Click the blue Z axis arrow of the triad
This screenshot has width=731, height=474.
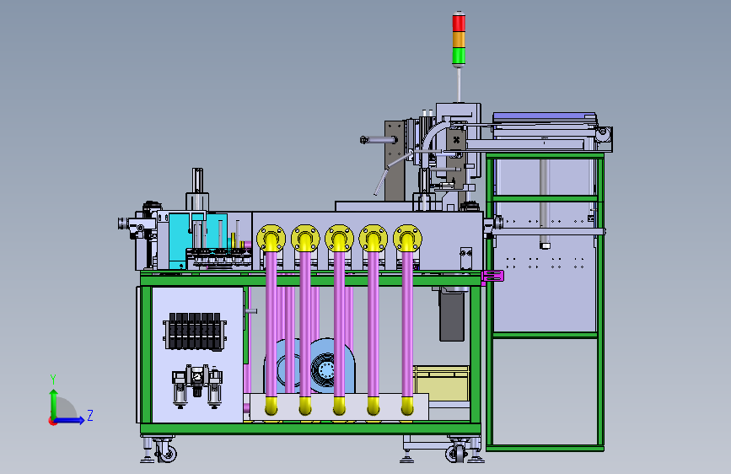point(70,420)
